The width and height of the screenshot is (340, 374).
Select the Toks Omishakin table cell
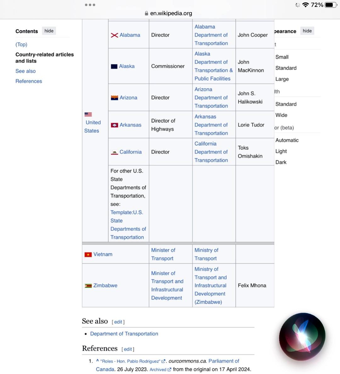[255, 152]
